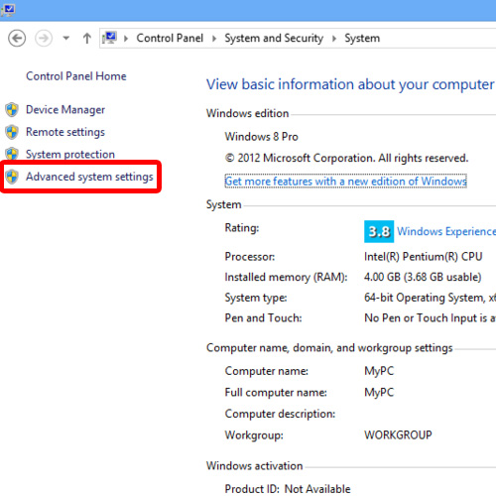Select System in the address breadcrumb

coord(362,38)
